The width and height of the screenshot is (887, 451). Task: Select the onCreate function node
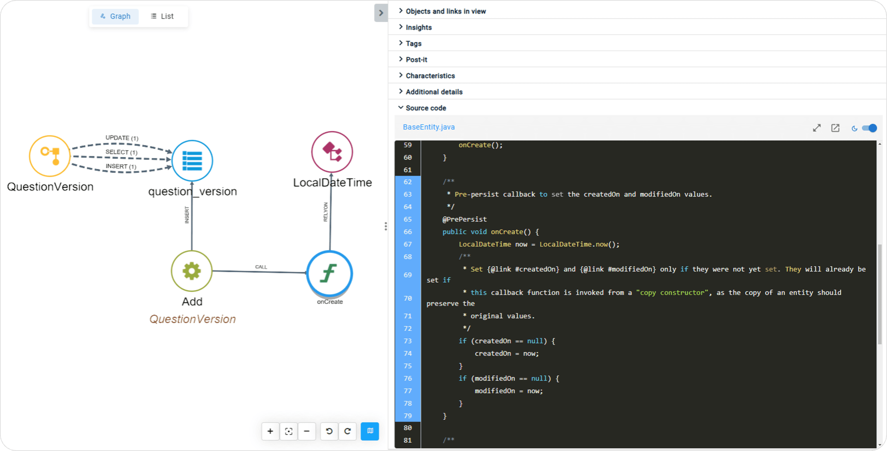point(330,273)
